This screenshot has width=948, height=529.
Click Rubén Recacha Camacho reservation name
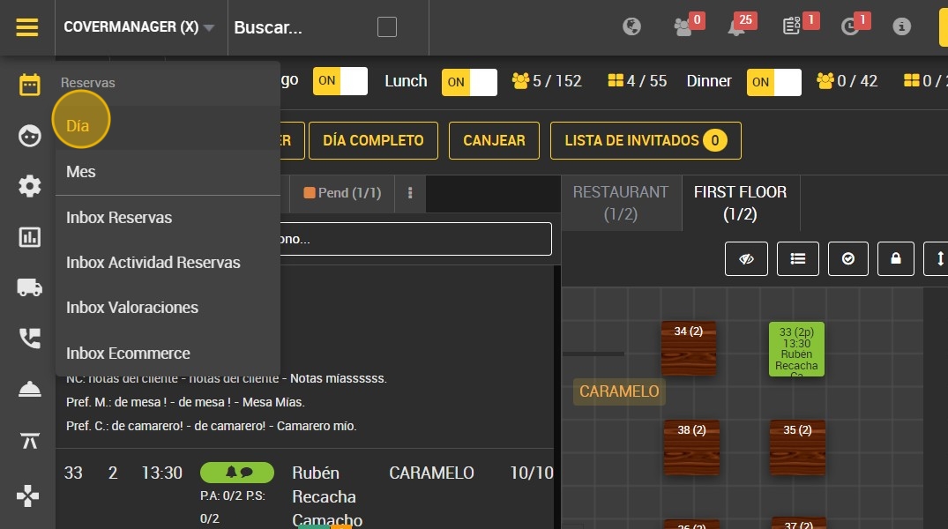click(327, 496)
